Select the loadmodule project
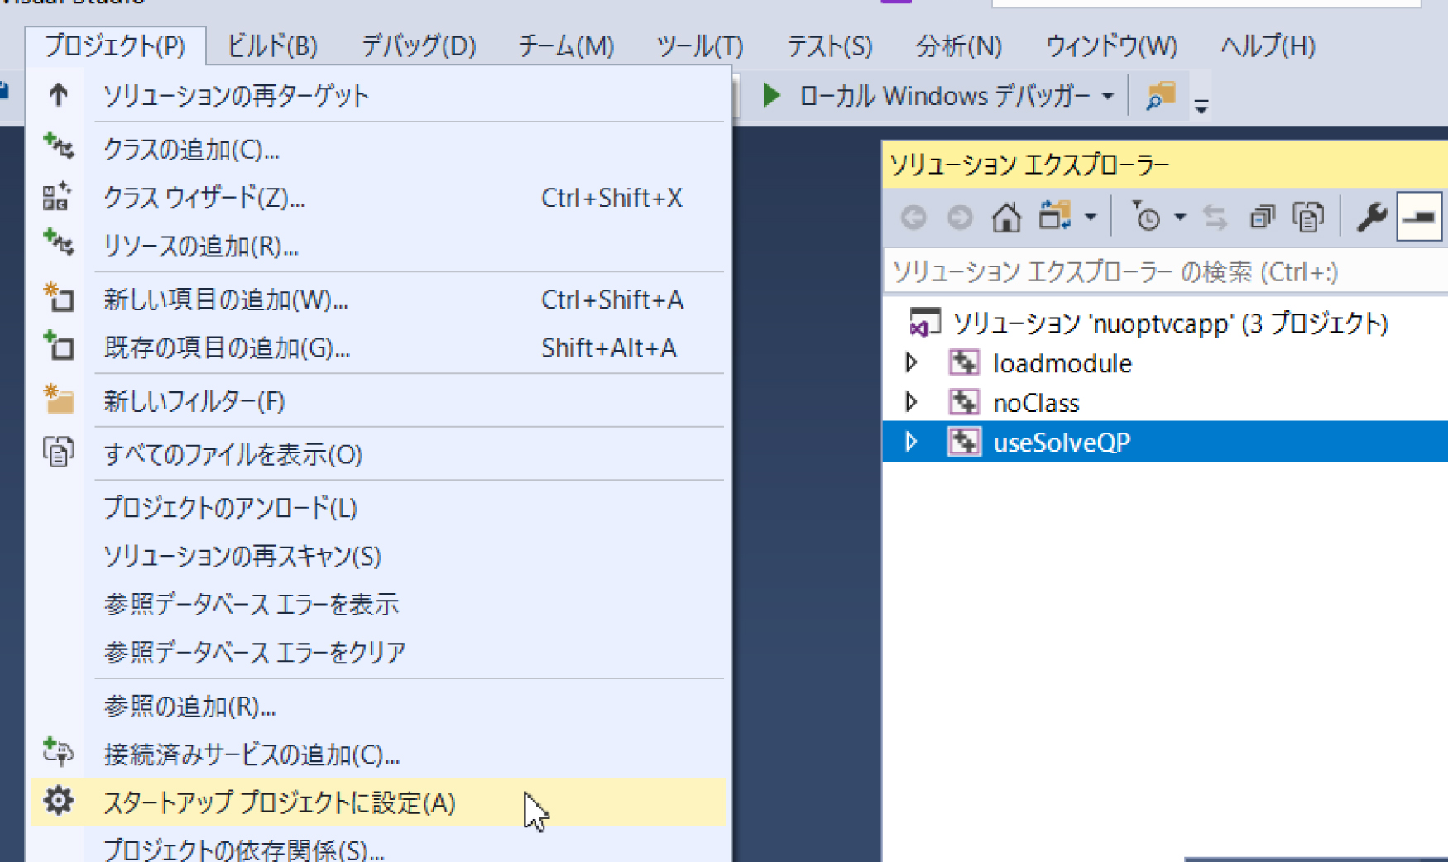The height and width of the screenshot is (862, 1448). pos(1062,363)
